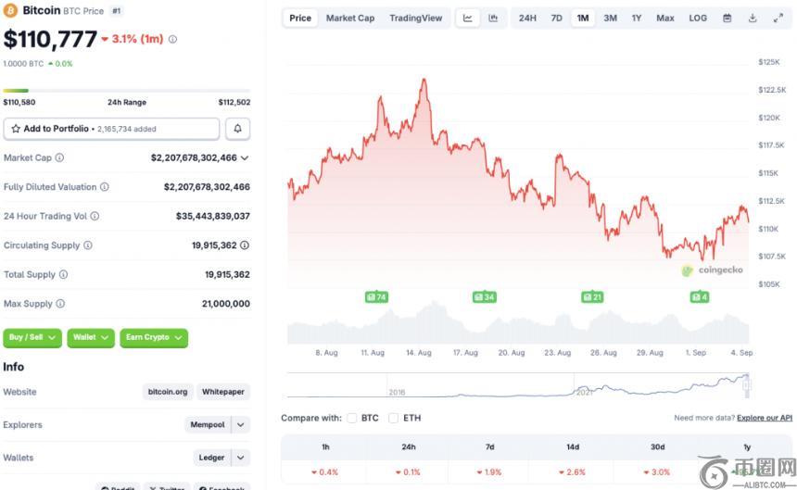Click the news marker labeled 74
This screenshot has height=490, width=797.
(376, 297)
